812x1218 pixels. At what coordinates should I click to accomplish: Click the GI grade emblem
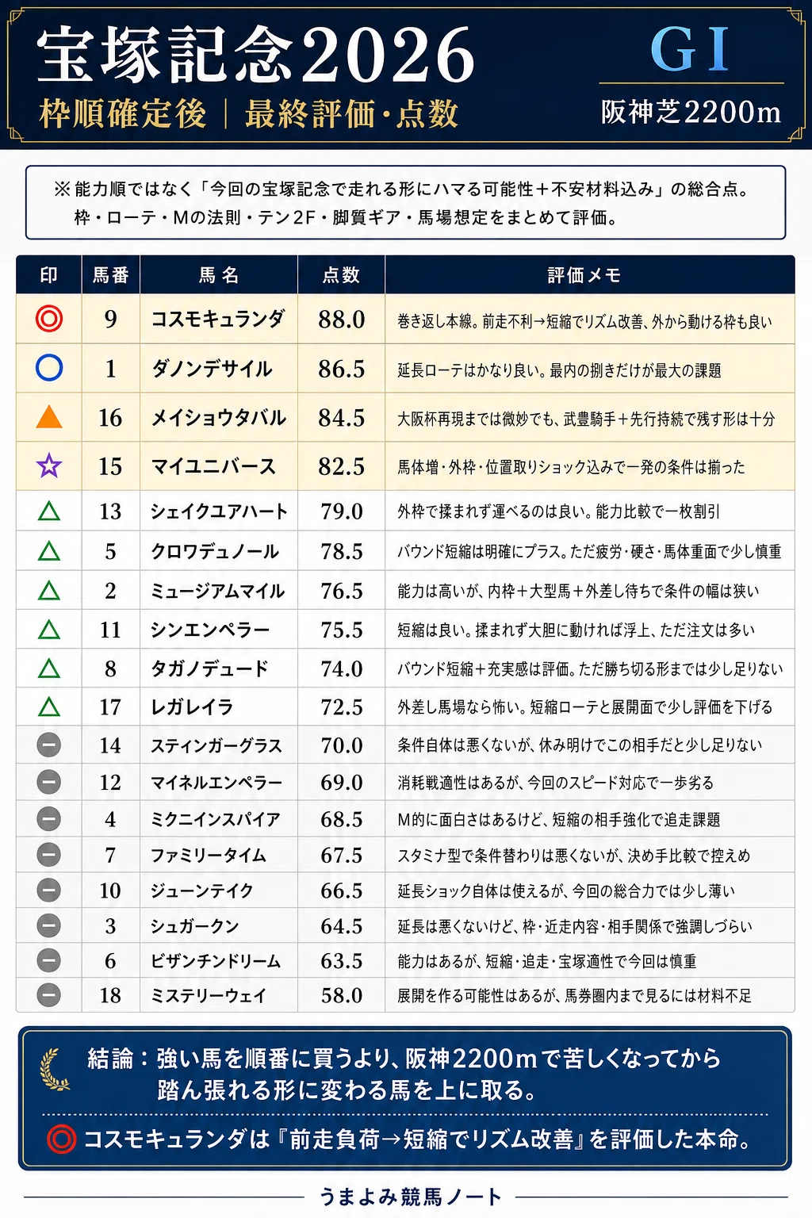pyautogui.click(x=690, y=50)
